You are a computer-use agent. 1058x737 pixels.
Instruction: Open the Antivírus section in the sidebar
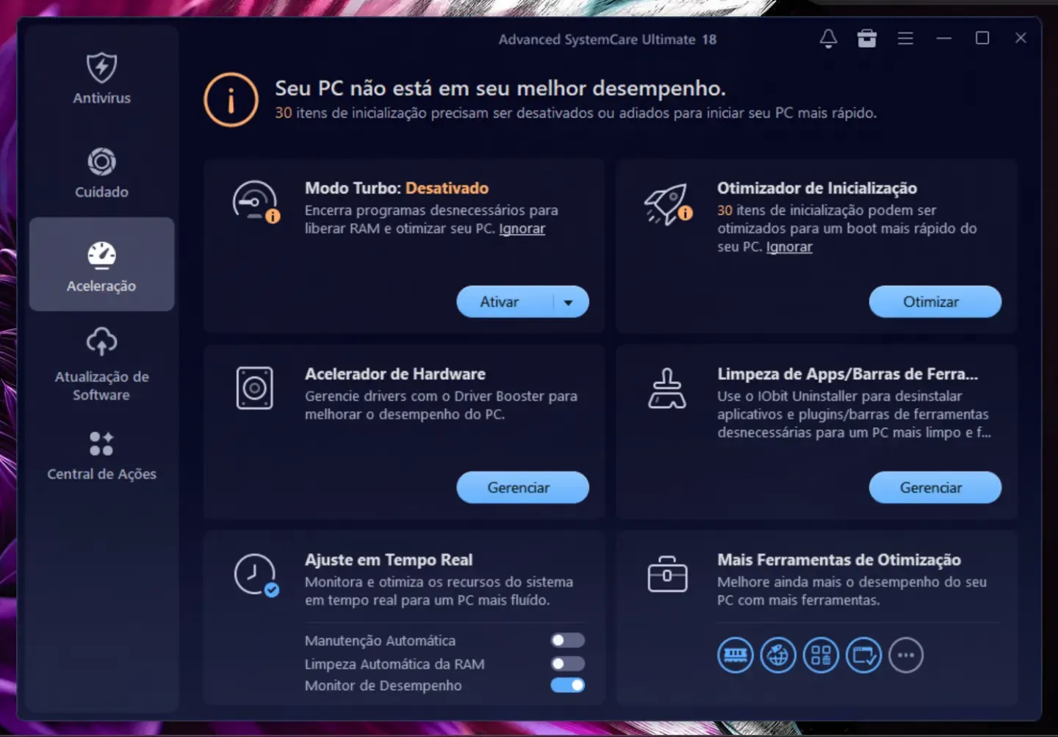[101, 79]
